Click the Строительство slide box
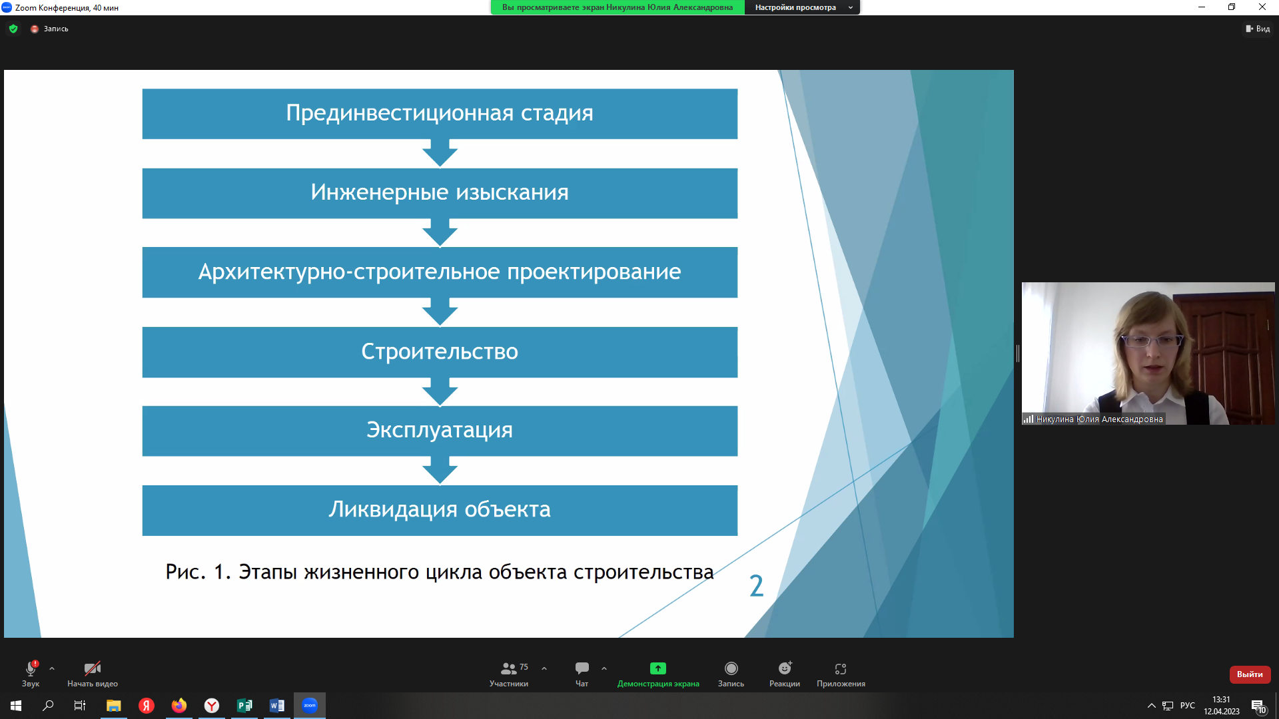The width and height of the screenshot is (1279, 719). 440,352
